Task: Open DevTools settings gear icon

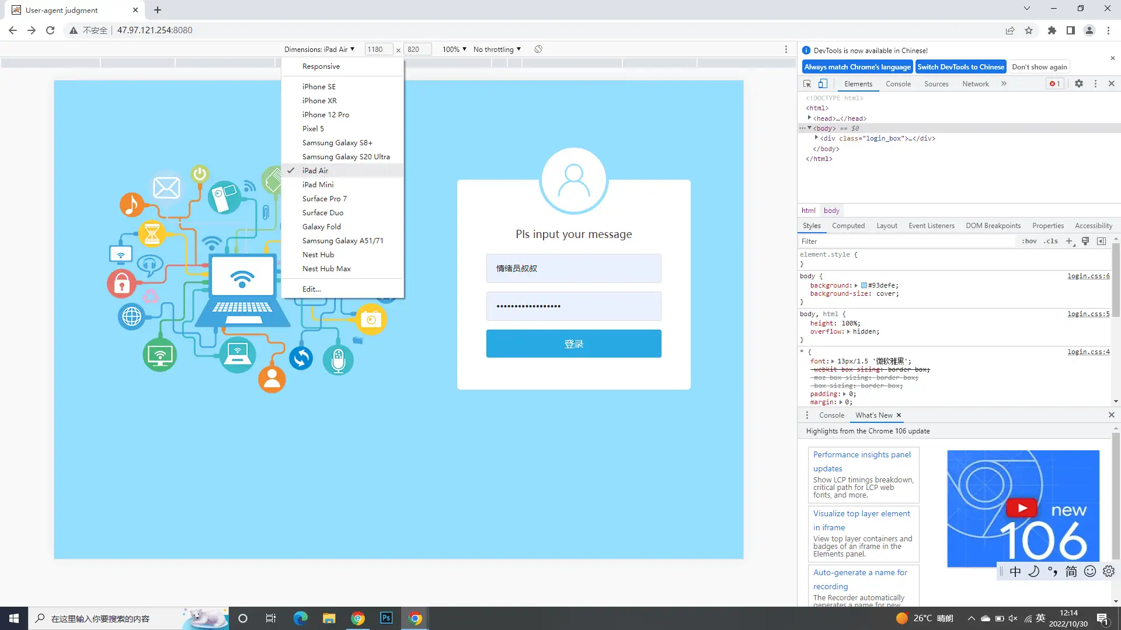Action: pyautogui.click(x=1079, y=84)
